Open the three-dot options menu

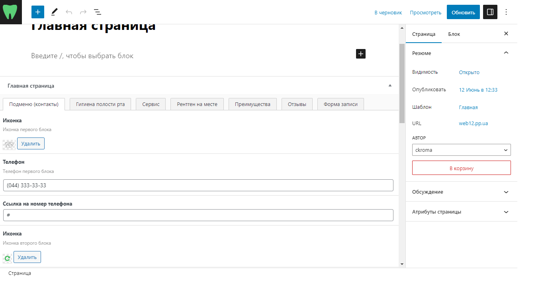click(506, 12)
